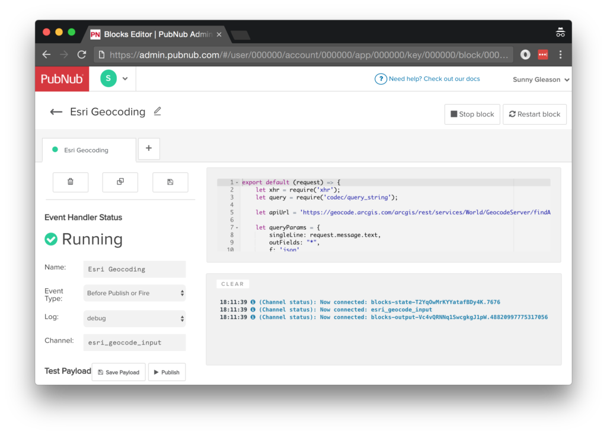
Task: Click the pencil edit icon beside Esri Geocoding
Action: [x=157, y=111]
